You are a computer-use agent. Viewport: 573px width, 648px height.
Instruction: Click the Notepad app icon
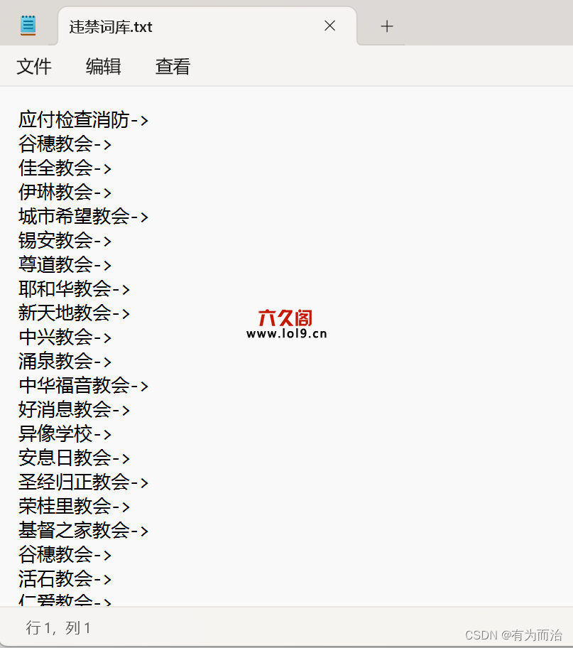[28, 26]
